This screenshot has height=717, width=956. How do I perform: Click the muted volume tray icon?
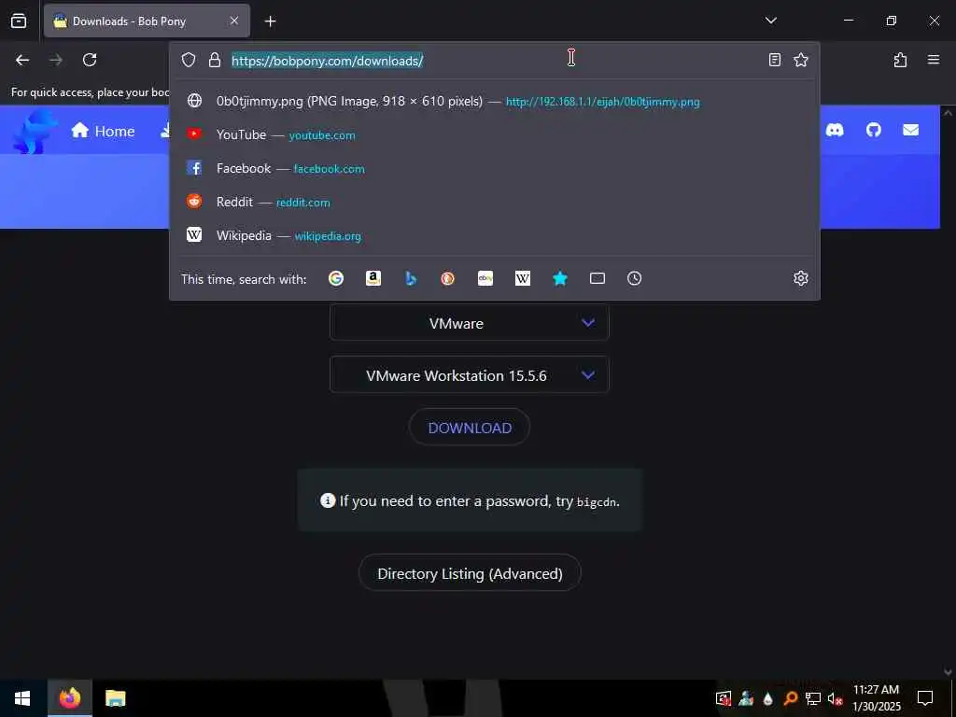[835, 698]
